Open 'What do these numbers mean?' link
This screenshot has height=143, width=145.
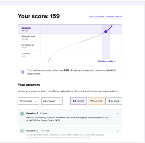(105, 16)
